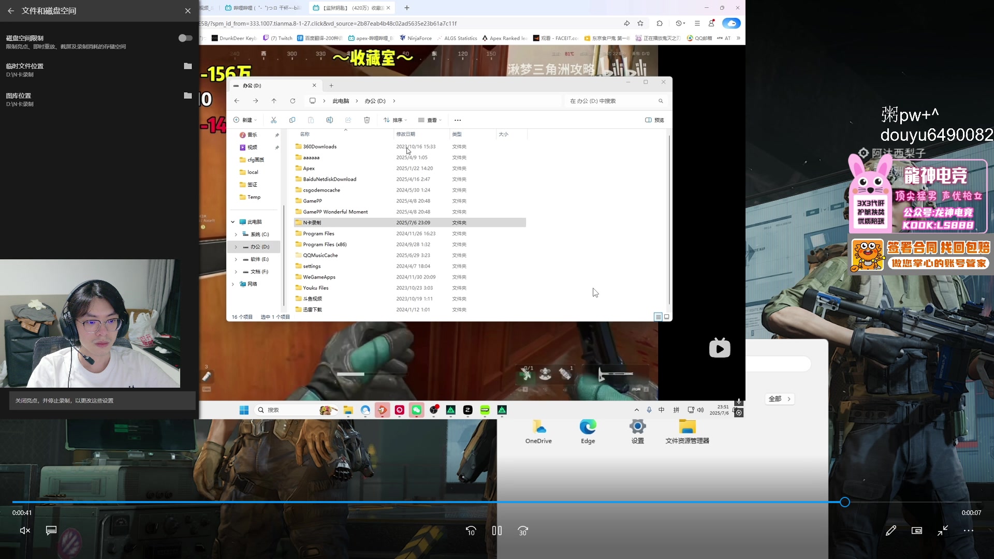
Task: Open 音乐 in the Explorer sidebar
Action: click(x=252, y=135)
